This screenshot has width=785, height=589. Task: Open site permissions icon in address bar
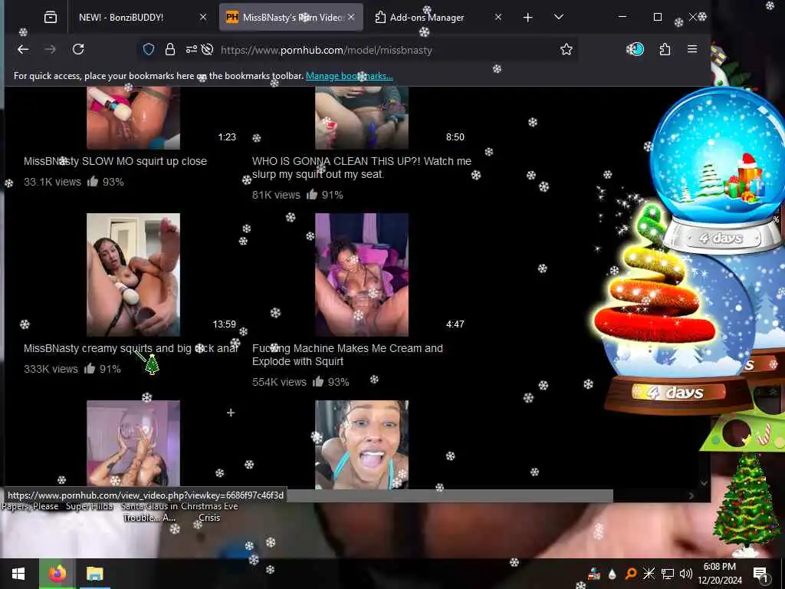(191, 49)
